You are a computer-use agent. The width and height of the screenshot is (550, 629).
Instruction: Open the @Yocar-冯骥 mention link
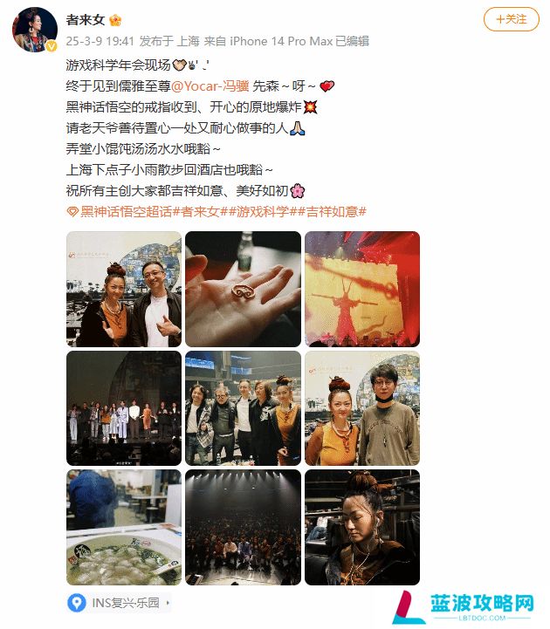[210, 85]
